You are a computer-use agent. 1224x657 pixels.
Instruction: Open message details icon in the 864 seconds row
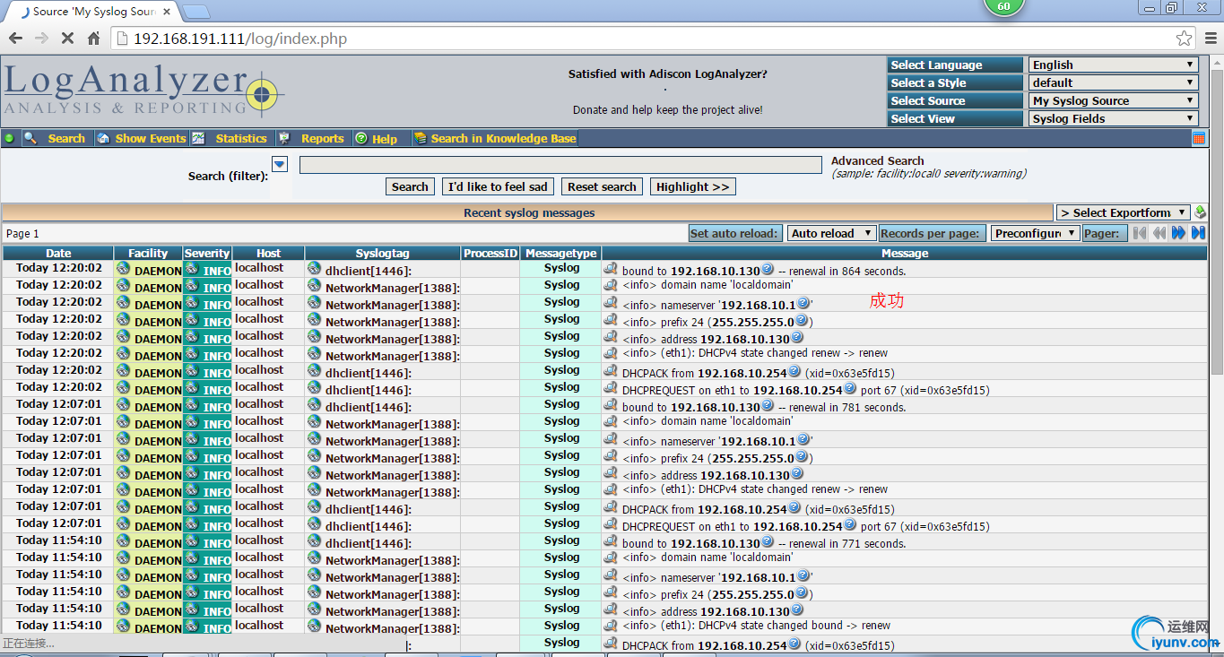(x=611, y=268)
